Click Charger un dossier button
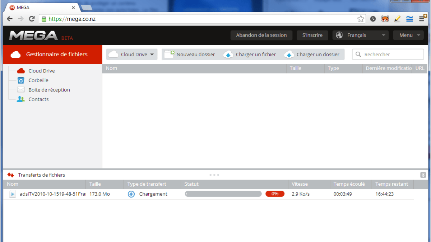The width and height of the screenshot is (431, 242). 312,54
